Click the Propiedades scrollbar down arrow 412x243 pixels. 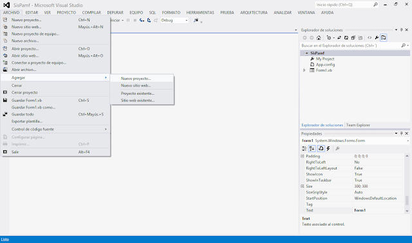[407, 211]
